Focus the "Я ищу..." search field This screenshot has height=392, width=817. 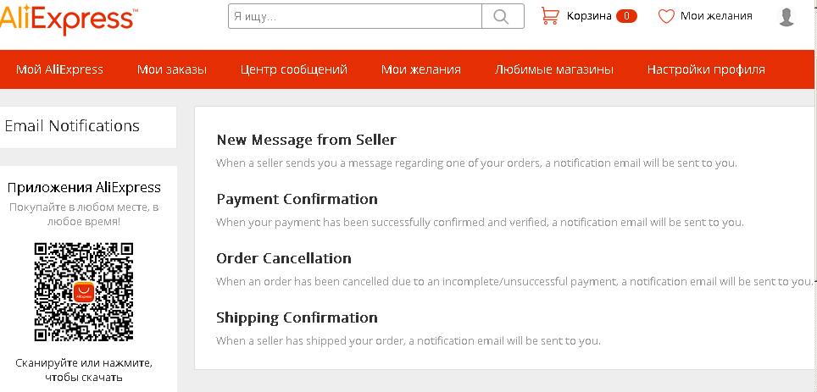(x=354, y=16)
